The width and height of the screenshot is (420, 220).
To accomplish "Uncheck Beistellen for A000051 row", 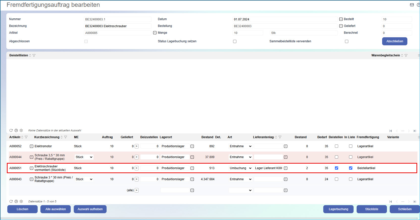I will pyautogui.click(x=336, y=168).
